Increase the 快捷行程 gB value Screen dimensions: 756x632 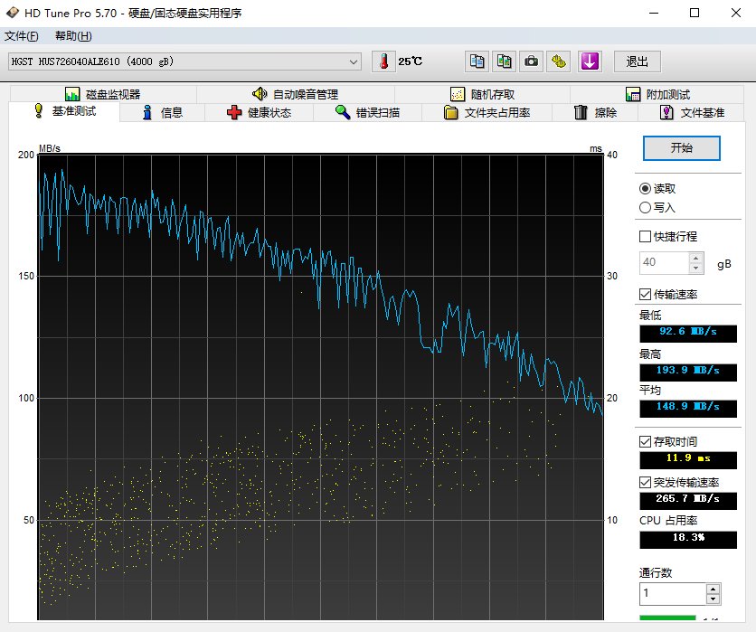[x=695, y=258]
